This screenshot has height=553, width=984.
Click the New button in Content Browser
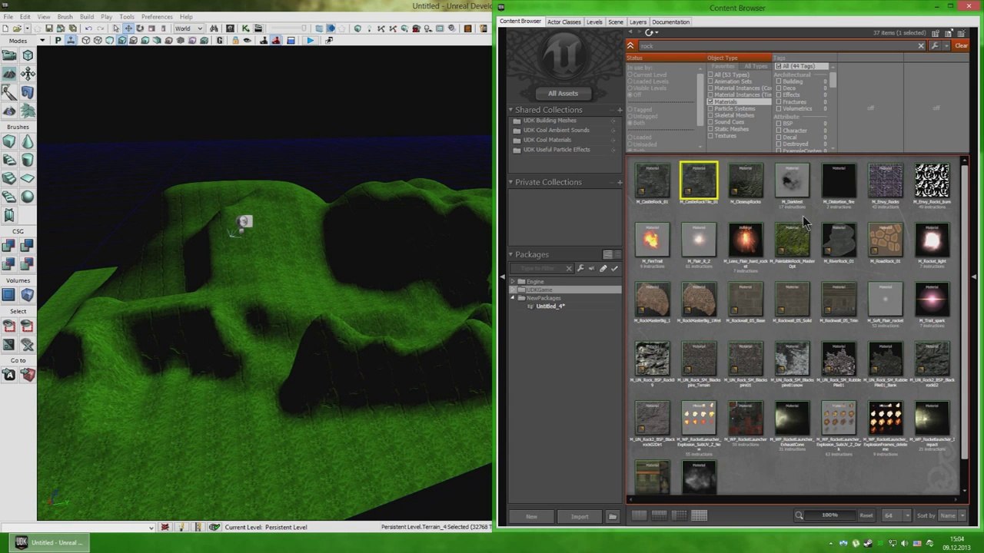point(531,516)
